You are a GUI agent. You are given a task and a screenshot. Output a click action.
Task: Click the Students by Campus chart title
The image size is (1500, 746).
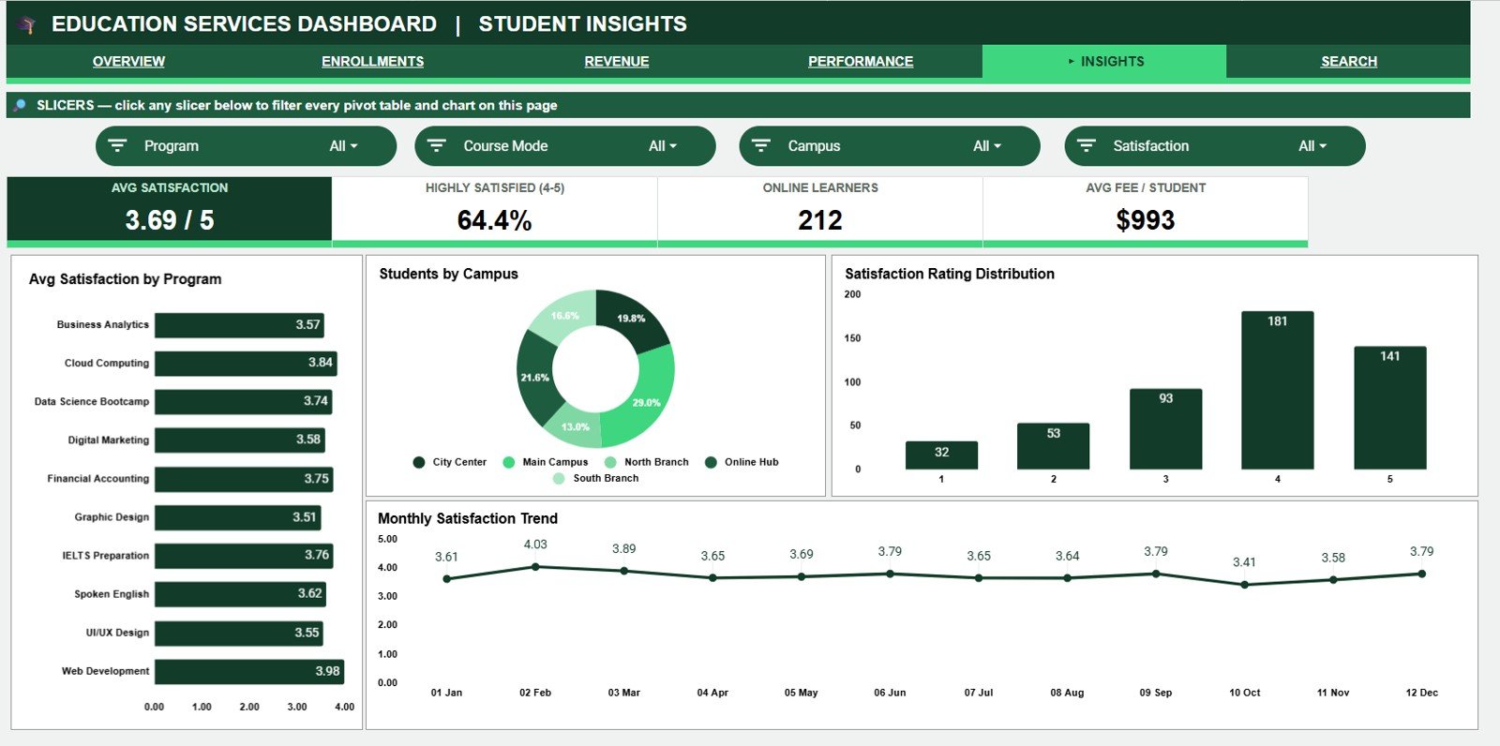click(x=448, y=274)
